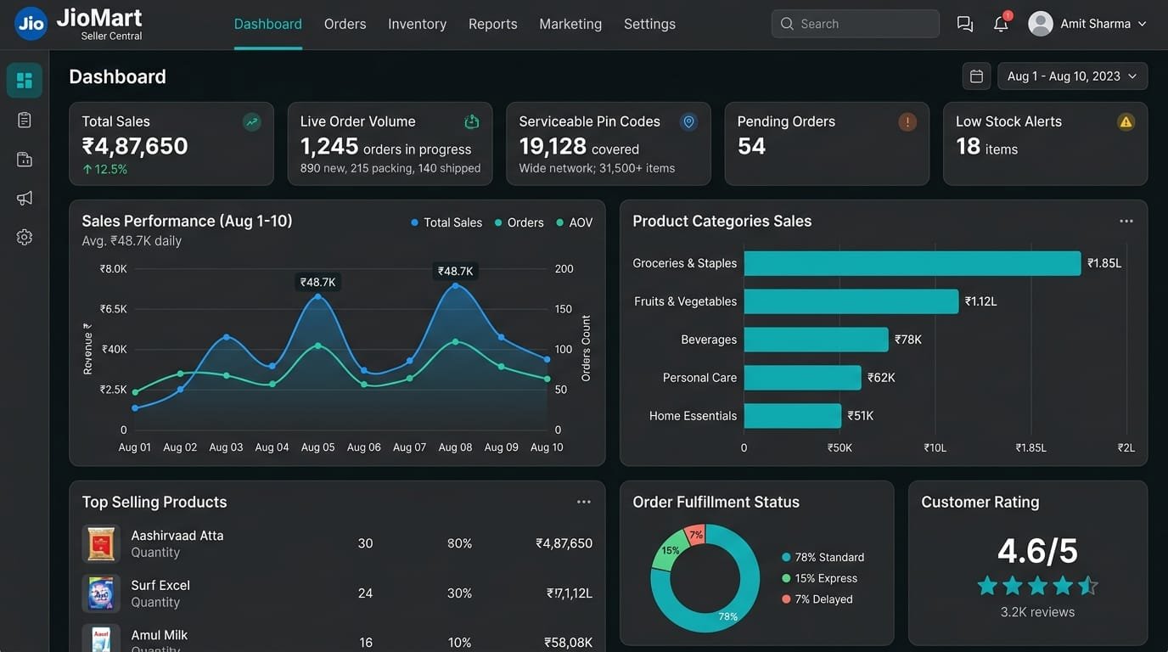This screenshot has width=1168, height=652.
Task: Open the messages chat icon
Action: 965,24
